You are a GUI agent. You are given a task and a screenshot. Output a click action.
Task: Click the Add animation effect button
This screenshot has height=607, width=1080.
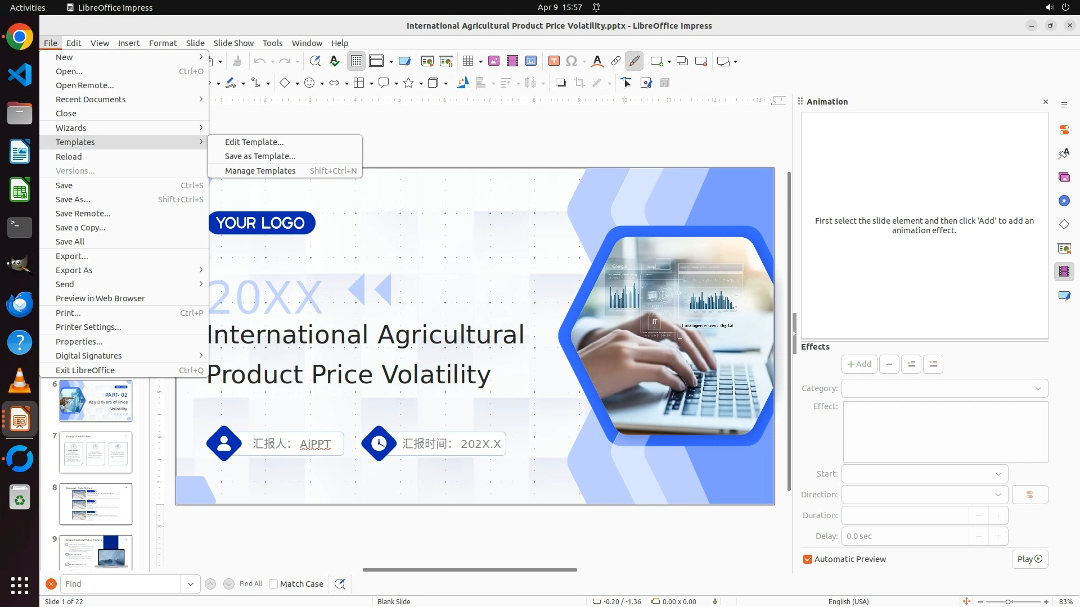tap(859, 364)
